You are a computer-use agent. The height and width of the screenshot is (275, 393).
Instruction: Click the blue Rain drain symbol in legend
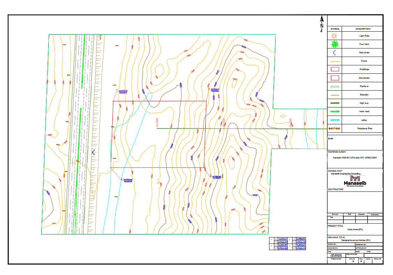[x=334, y=53]
